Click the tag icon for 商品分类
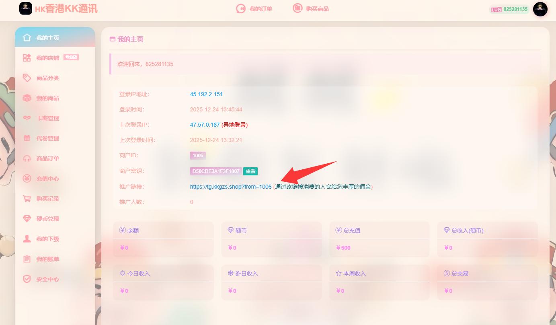 pos(27,78)
